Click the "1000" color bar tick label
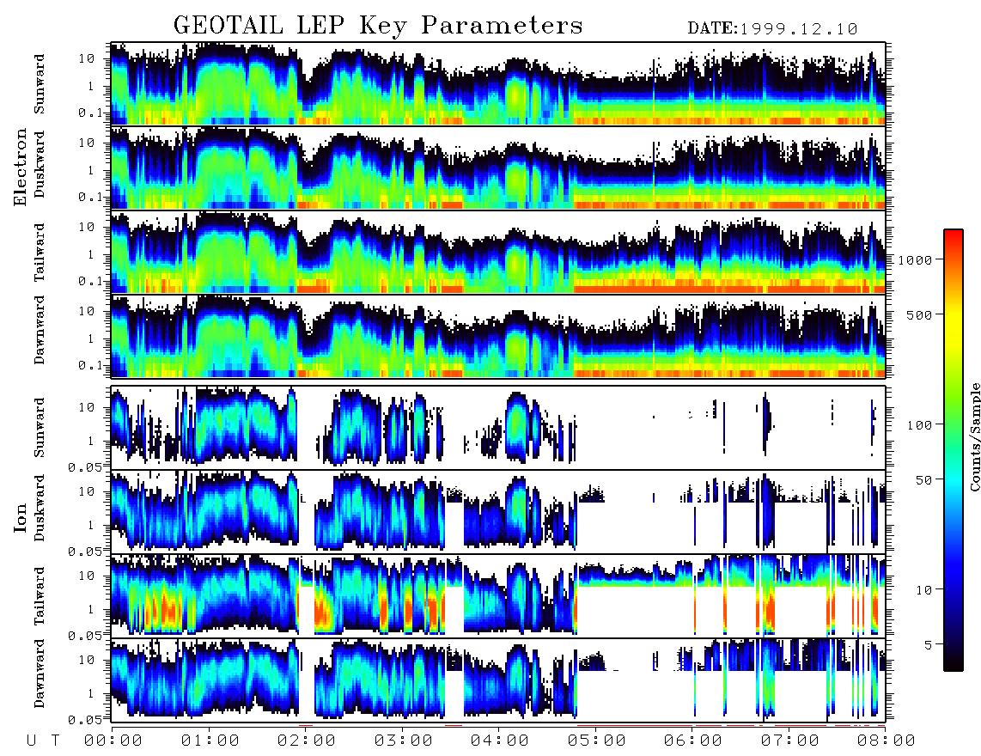 (916, 259)
